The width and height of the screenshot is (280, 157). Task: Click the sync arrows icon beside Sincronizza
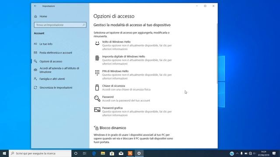coord(35,87)
